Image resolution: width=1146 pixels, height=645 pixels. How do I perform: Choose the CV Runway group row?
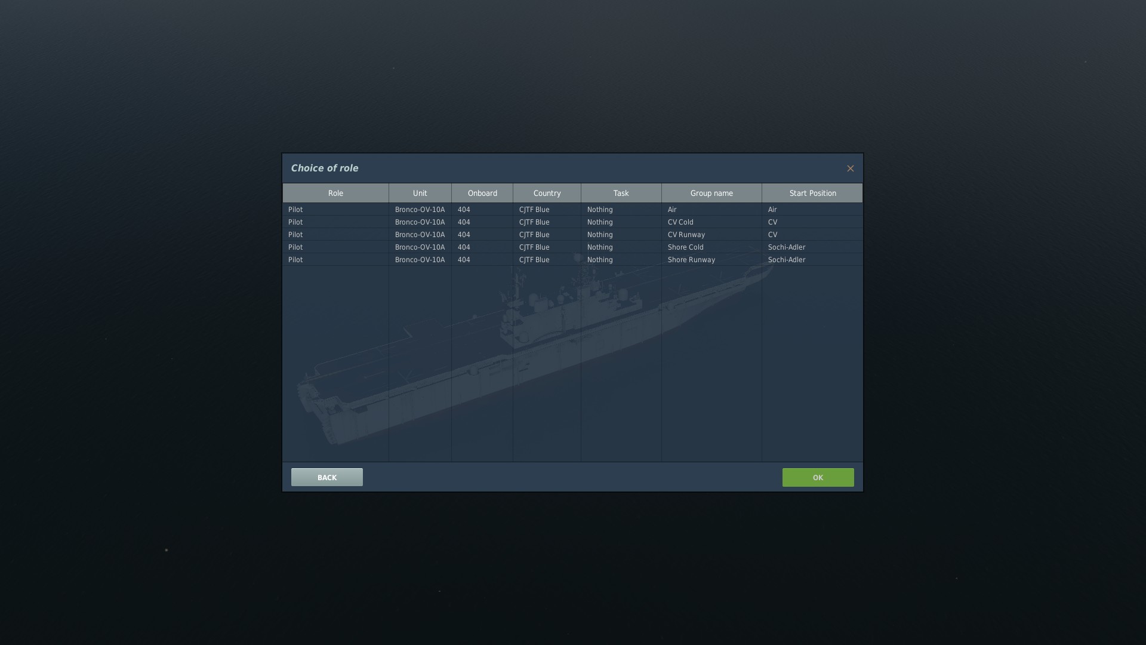pyautogui.click(x=686, y=235)
